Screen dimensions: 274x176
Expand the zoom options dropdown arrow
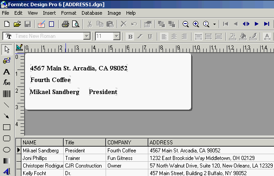[x=214, y=24]
